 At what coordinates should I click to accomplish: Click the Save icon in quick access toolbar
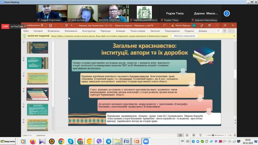[51, 25]
